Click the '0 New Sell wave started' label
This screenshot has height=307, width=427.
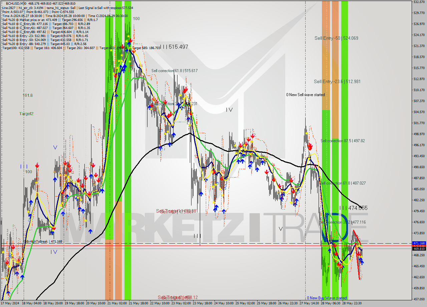pos(306,95)
